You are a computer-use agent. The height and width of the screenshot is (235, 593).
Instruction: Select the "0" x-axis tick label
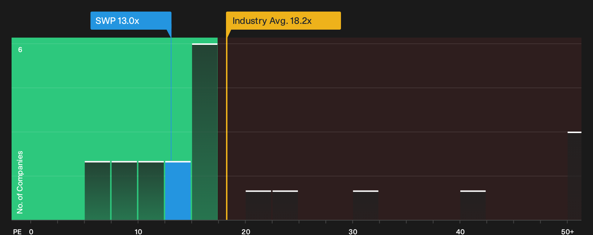[x=31, y=232]
